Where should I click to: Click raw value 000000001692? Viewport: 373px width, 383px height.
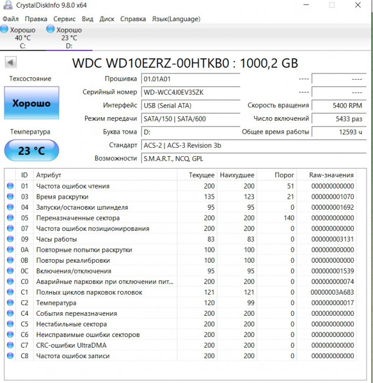point(332,207)
